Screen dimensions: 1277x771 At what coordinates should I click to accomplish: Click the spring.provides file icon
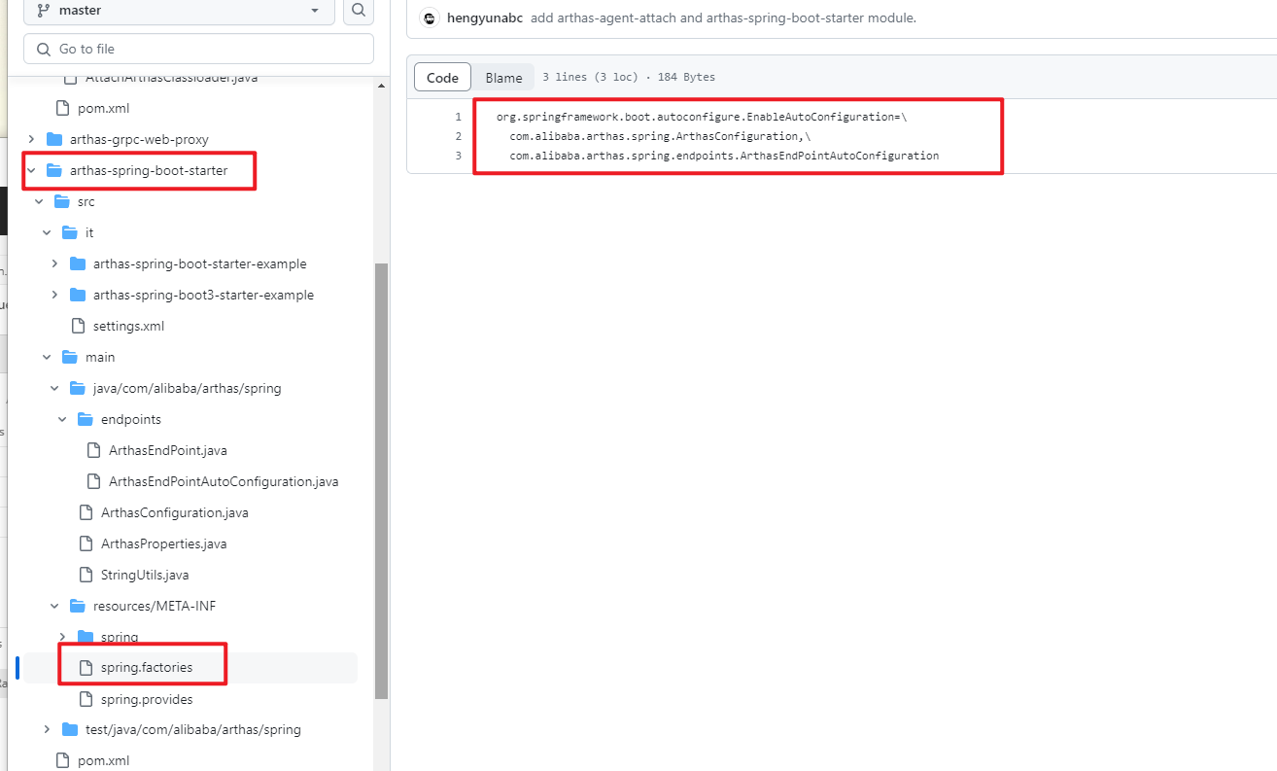pos(86,699)
